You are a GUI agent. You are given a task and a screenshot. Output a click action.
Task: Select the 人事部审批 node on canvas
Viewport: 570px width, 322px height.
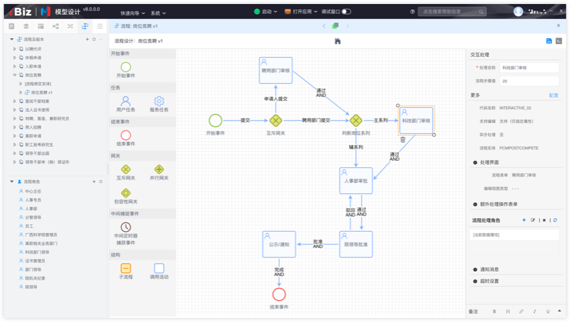[x=356, y=181]
